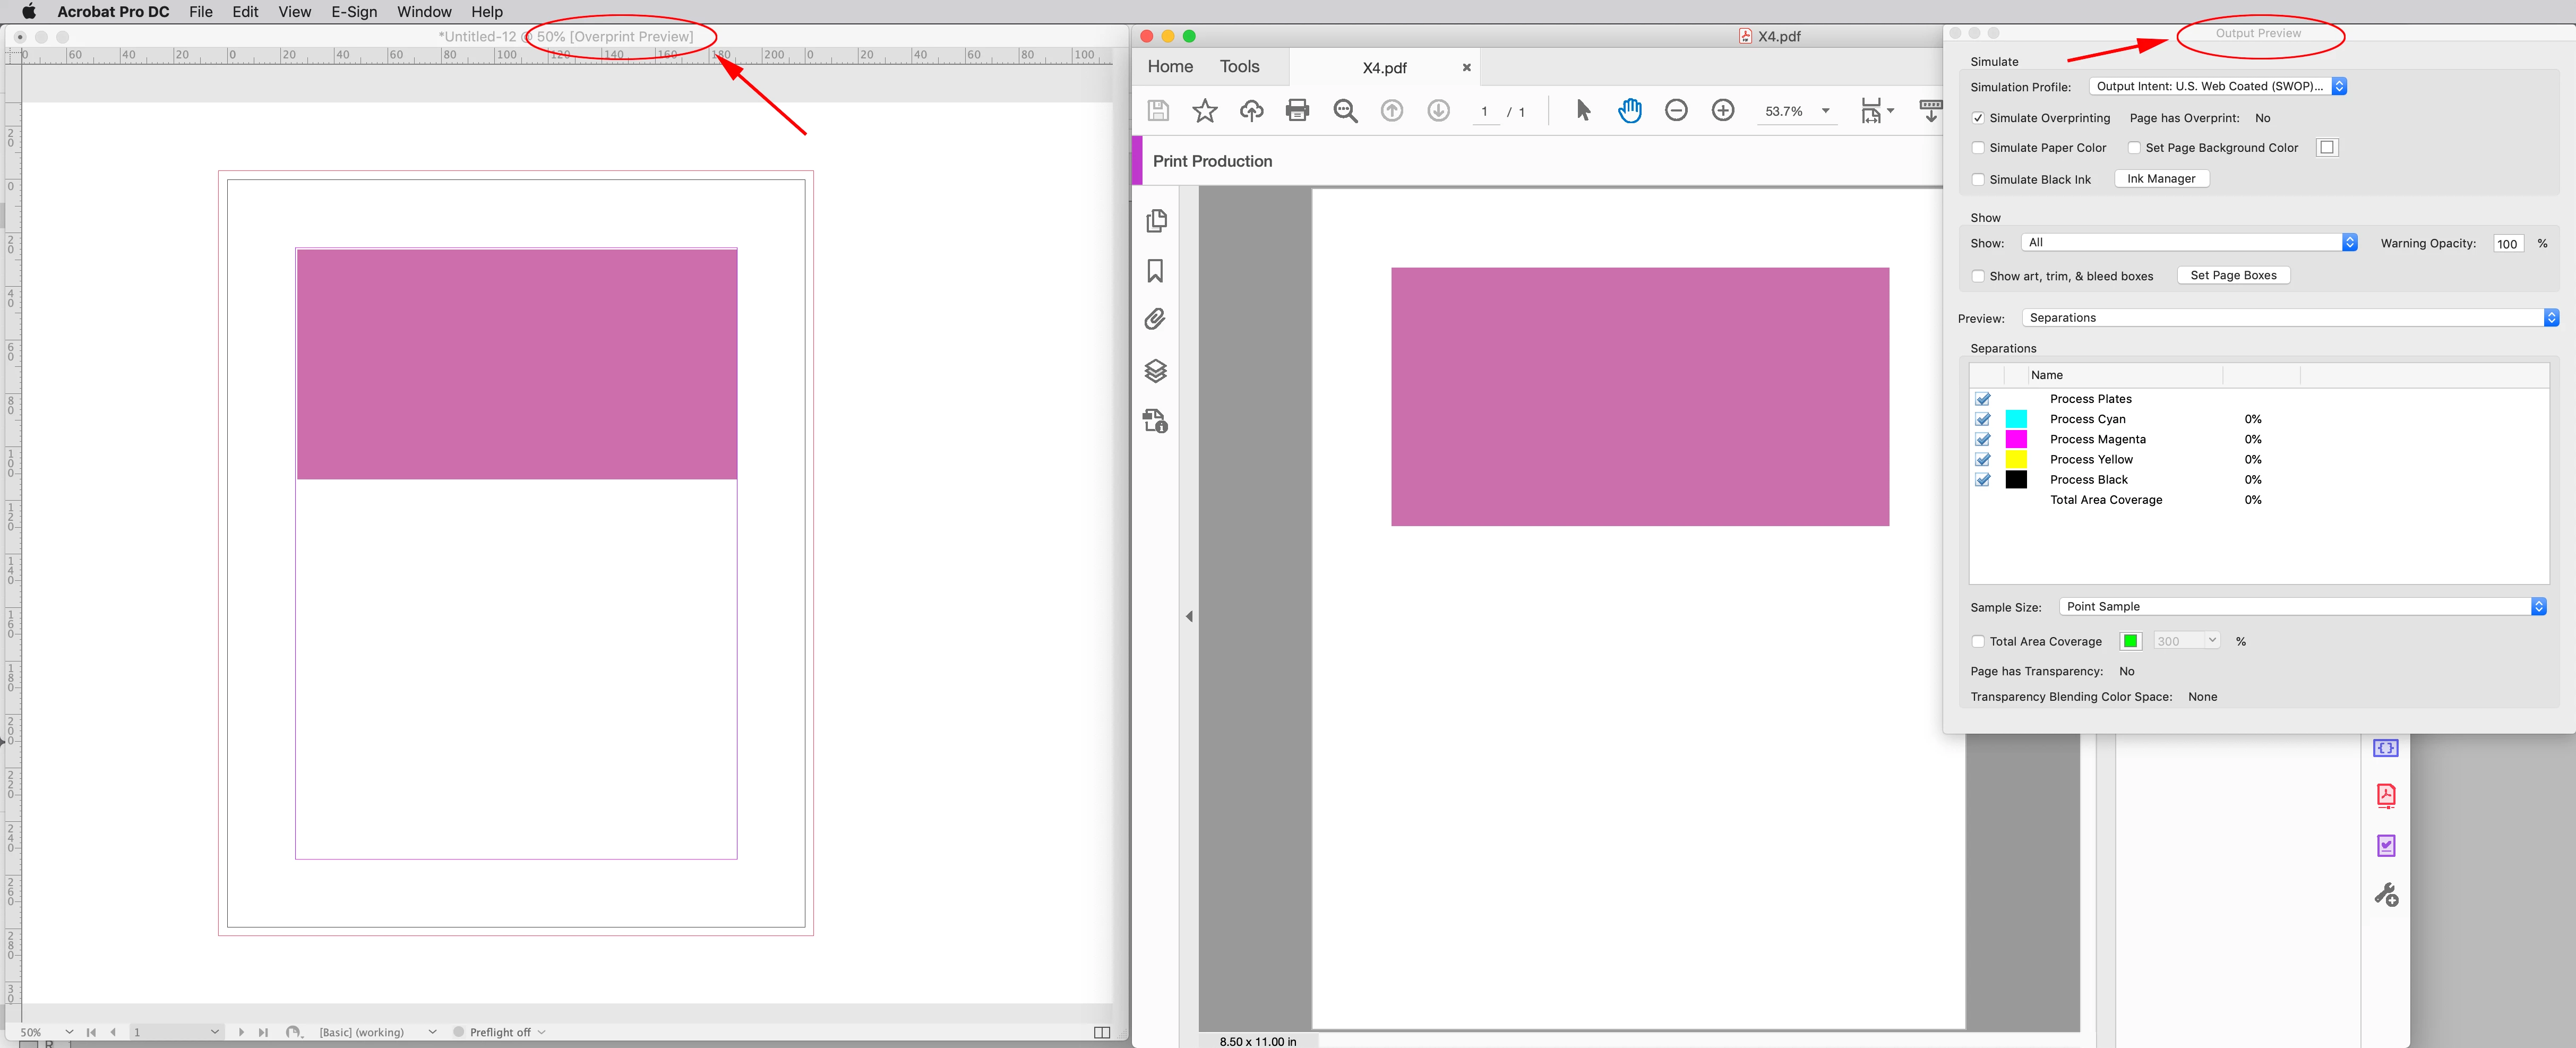Viewport: 2576px width, 1048px height.
Task: Open the Preview Separations dropdown
Action: [x=2289, y=318]
